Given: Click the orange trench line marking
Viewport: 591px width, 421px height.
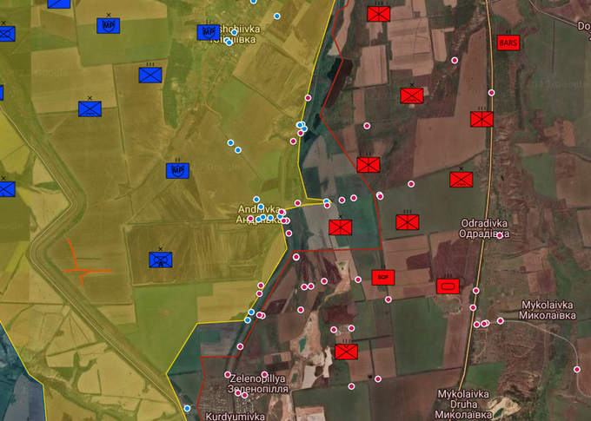Looking at the screenshot, I should (x=87, y=262).
